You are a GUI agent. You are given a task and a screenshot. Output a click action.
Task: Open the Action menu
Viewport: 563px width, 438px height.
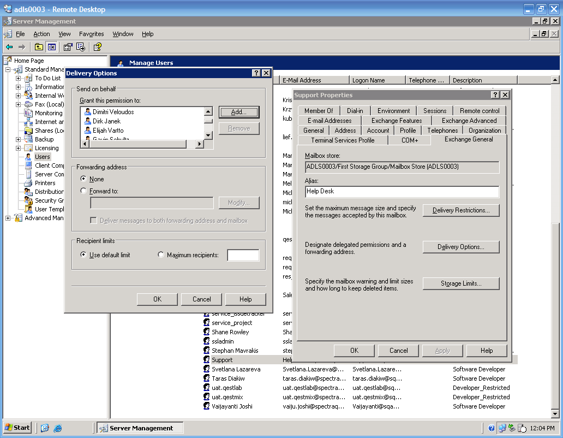[41, 34]
